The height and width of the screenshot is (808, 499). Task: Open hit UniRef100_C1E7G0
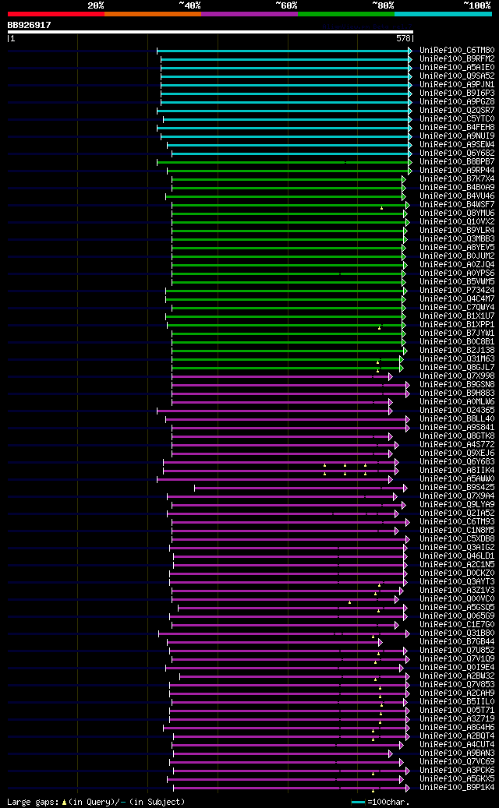(x=457, y=625)
